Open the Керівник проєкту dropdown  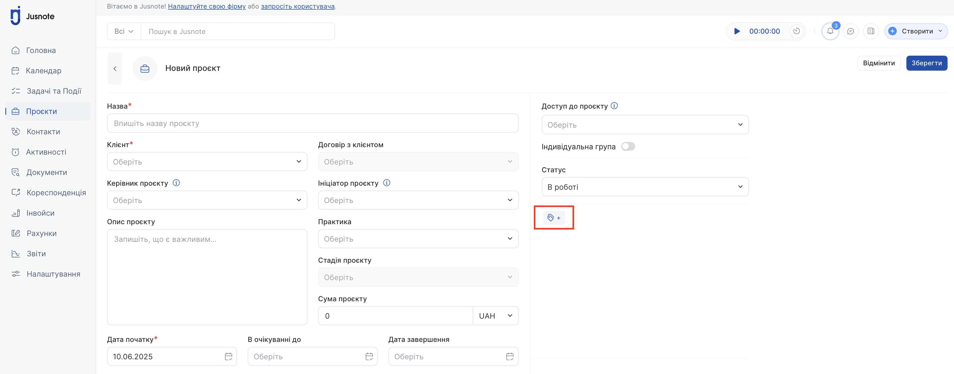point(207,200)
